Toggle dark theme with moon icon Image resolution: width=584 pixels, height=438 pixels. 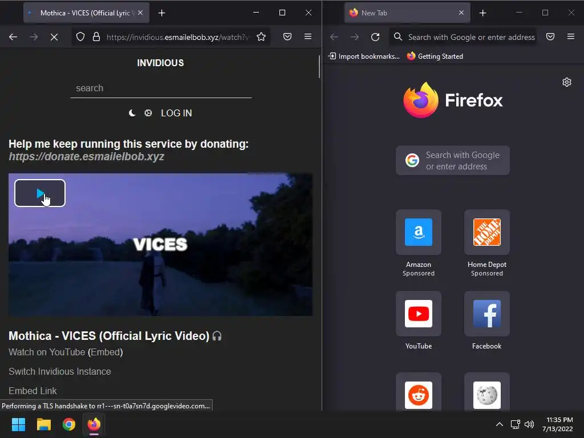(x=132, y=113)
